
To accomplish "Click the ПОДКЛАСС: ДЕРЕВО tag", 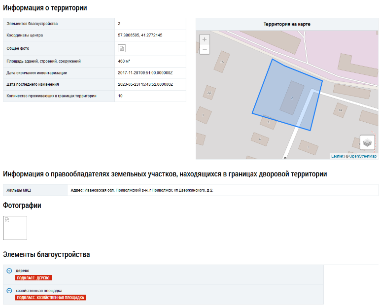I will click(34, 278).
